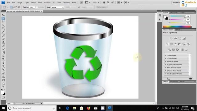This screenshot has height=111, width=197.
Task: Open the status bar info arrow
Action: [42, 104]
